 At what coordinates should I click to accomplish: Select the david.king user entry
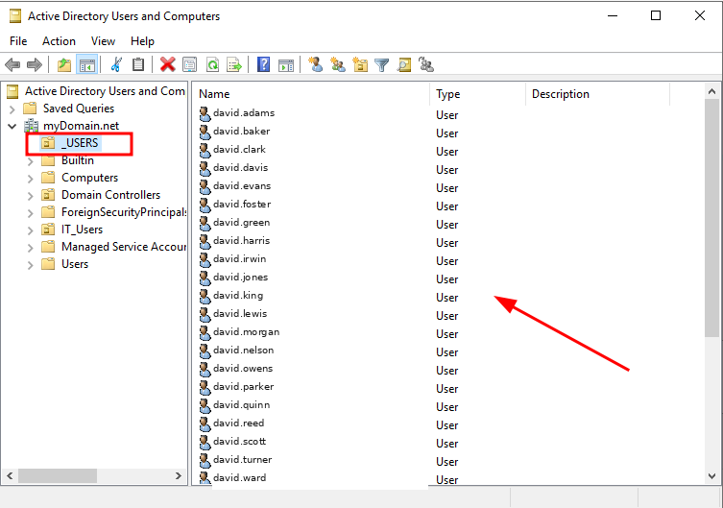[x=238, y=296]
